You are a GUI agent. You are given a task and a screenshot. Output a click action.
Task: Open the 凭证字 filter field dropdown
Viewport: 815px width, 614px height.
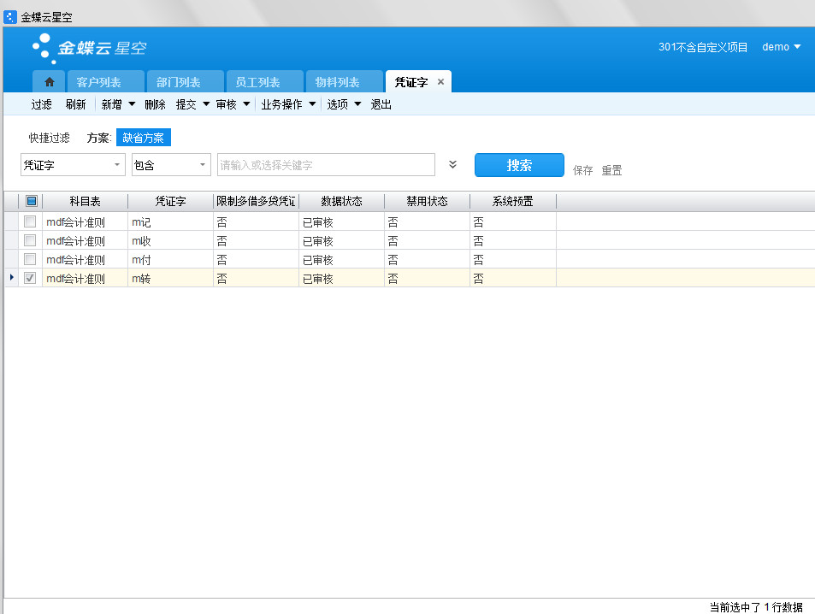[x=117, y=165]
